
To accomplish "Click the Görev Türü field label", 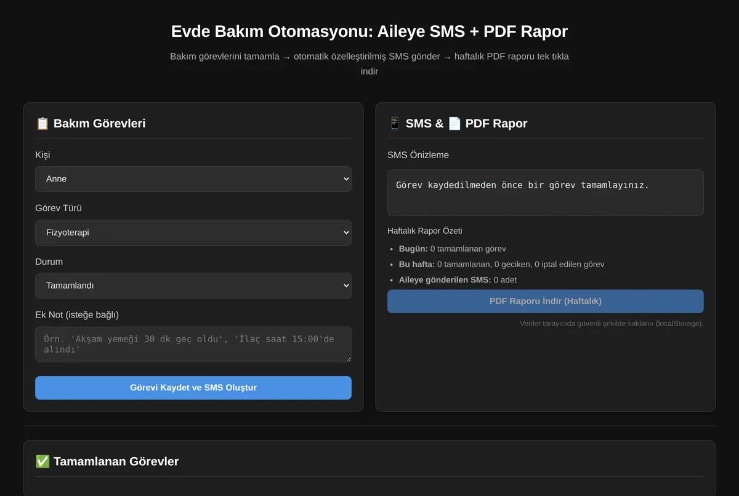I will point(59,208).
